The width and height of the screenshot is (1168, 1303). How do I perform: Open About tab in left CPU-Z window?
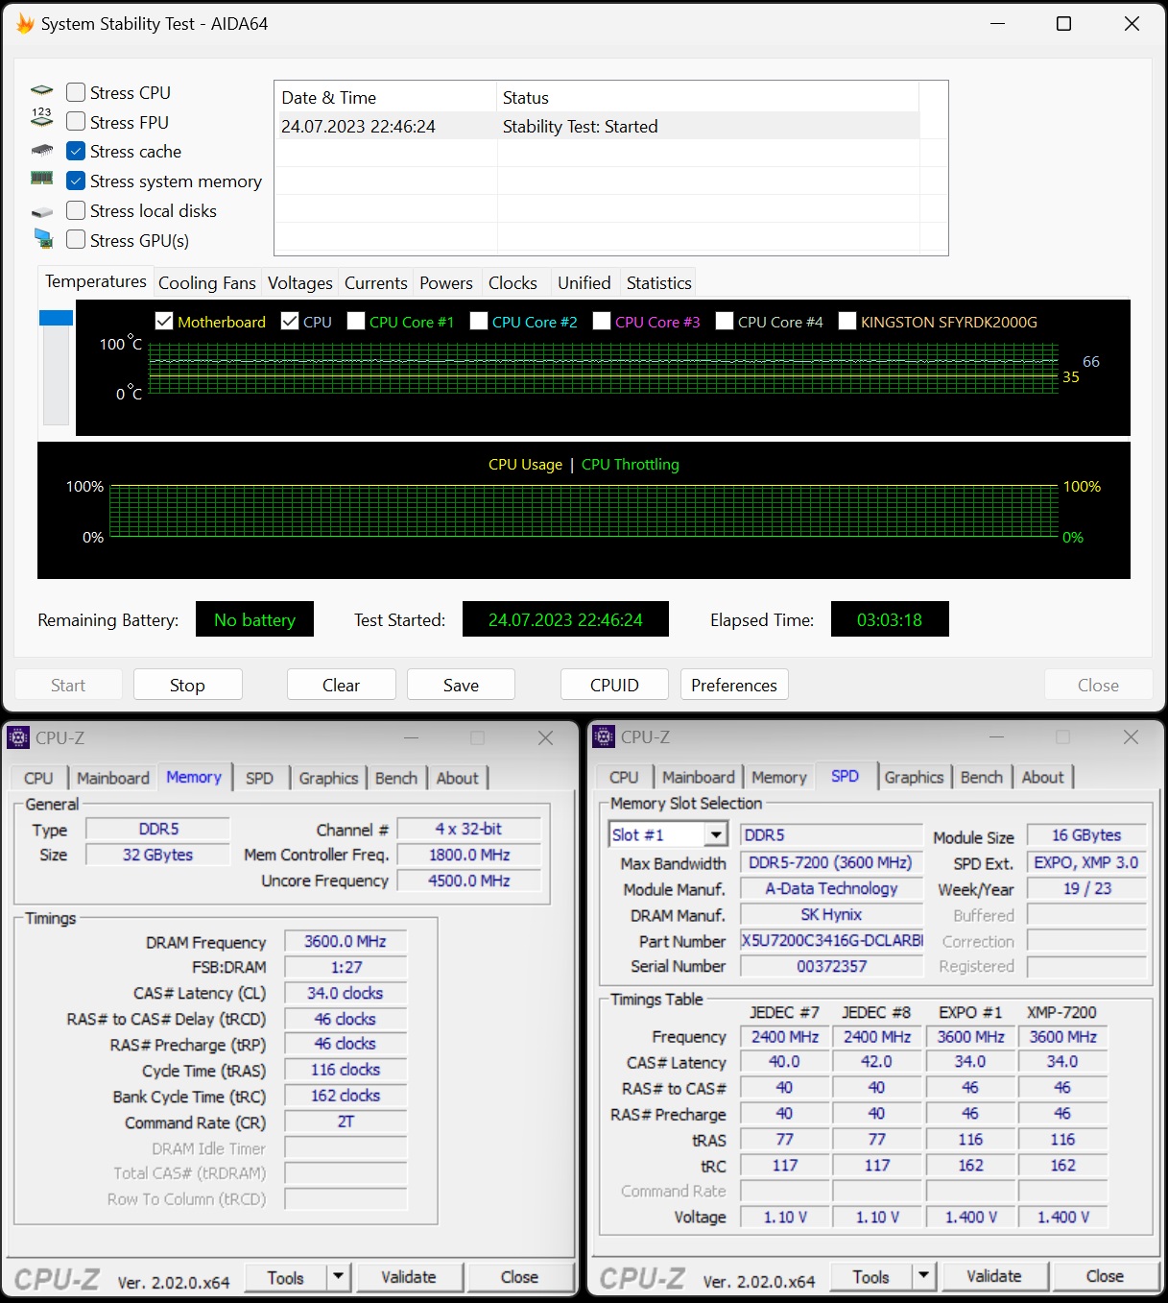coord(458,778)
